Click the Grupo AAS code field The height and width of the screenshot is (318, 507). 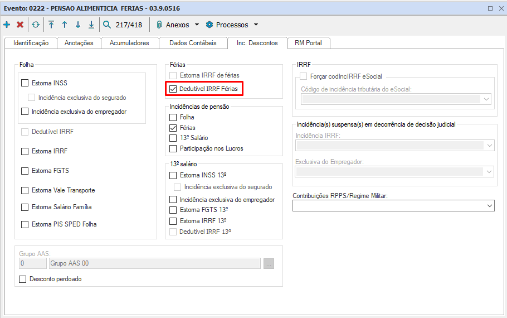(x=33, y=263)
